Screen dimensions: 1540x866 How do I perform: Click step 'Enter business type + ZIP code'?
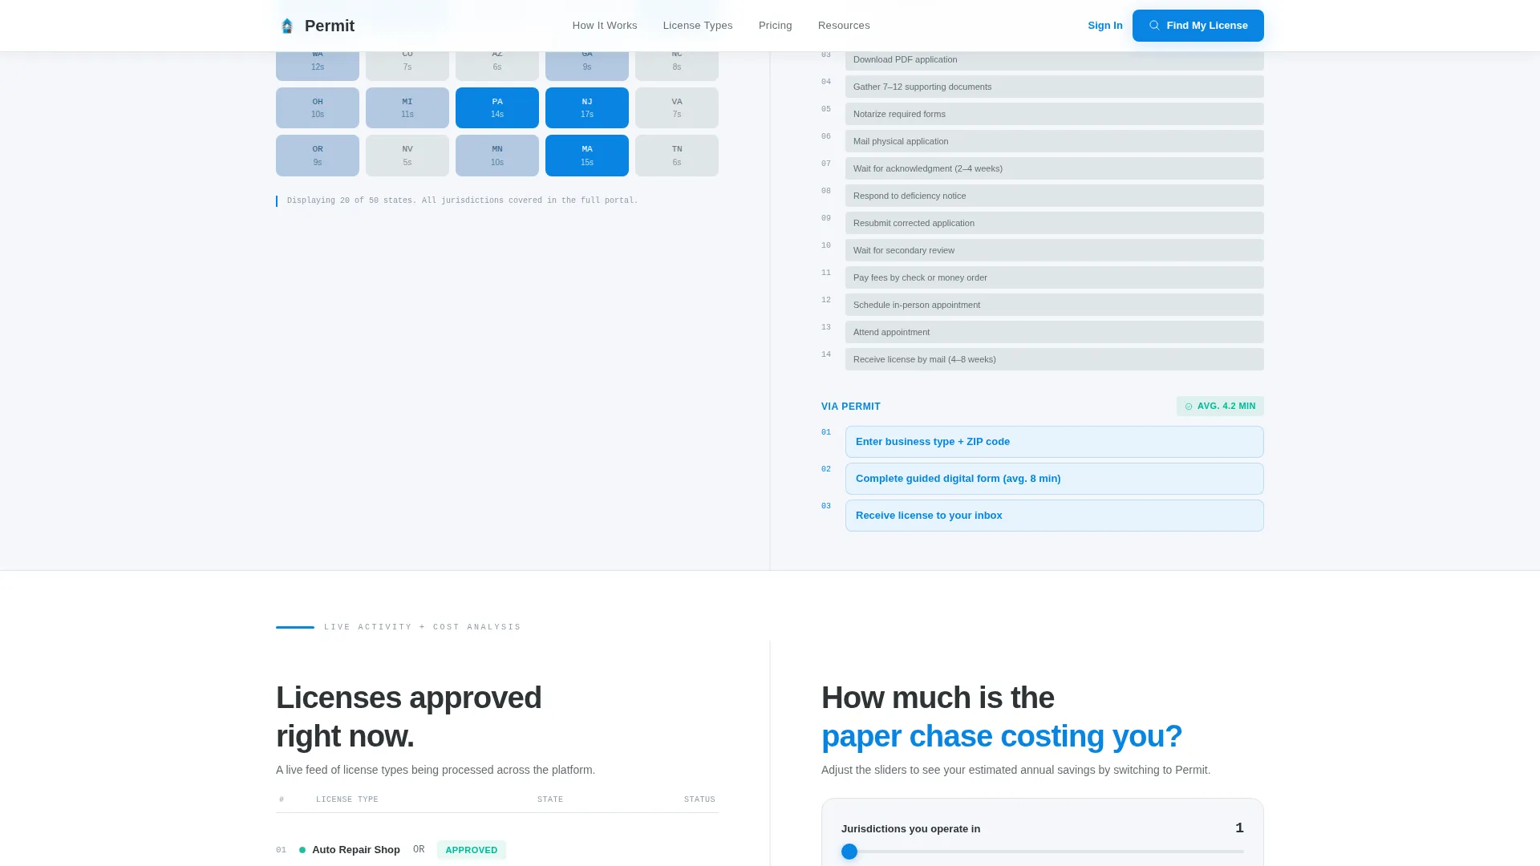(x=1055, y=442)
